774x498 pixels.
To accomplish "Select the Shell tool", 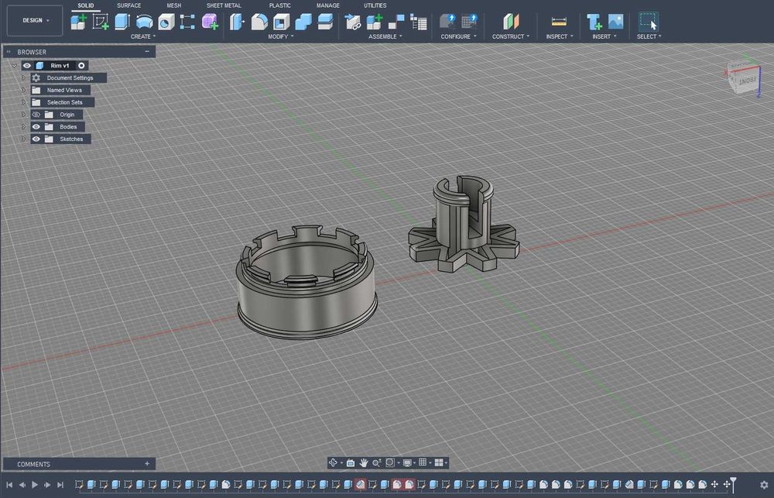I will pyautogui.click(x=281, y=22).
